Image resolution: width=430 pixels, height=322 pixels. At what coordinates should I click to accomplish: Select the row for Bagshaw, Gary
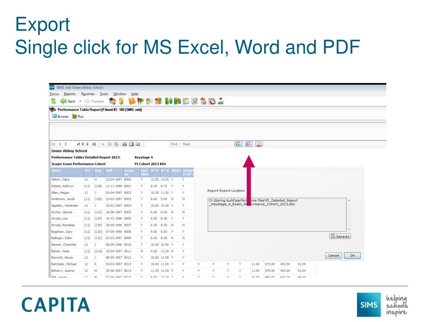click(x=122, y=231)
